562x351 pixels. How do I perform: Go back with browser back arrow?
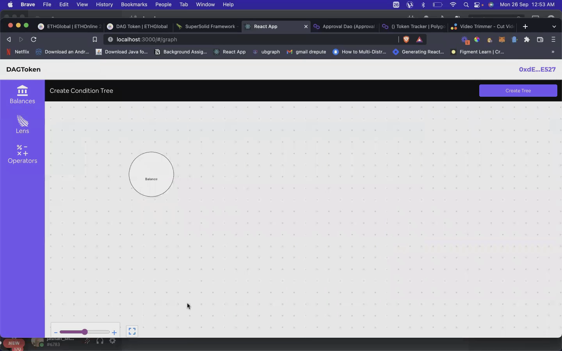point(9,39)
